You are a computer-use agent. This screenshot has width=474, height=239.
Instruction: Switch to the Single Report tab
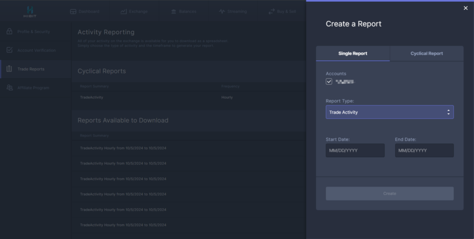[353, 54]
